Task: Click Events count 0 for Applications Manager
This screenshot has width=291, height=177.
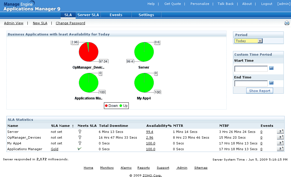Action: tap(261, 149)
